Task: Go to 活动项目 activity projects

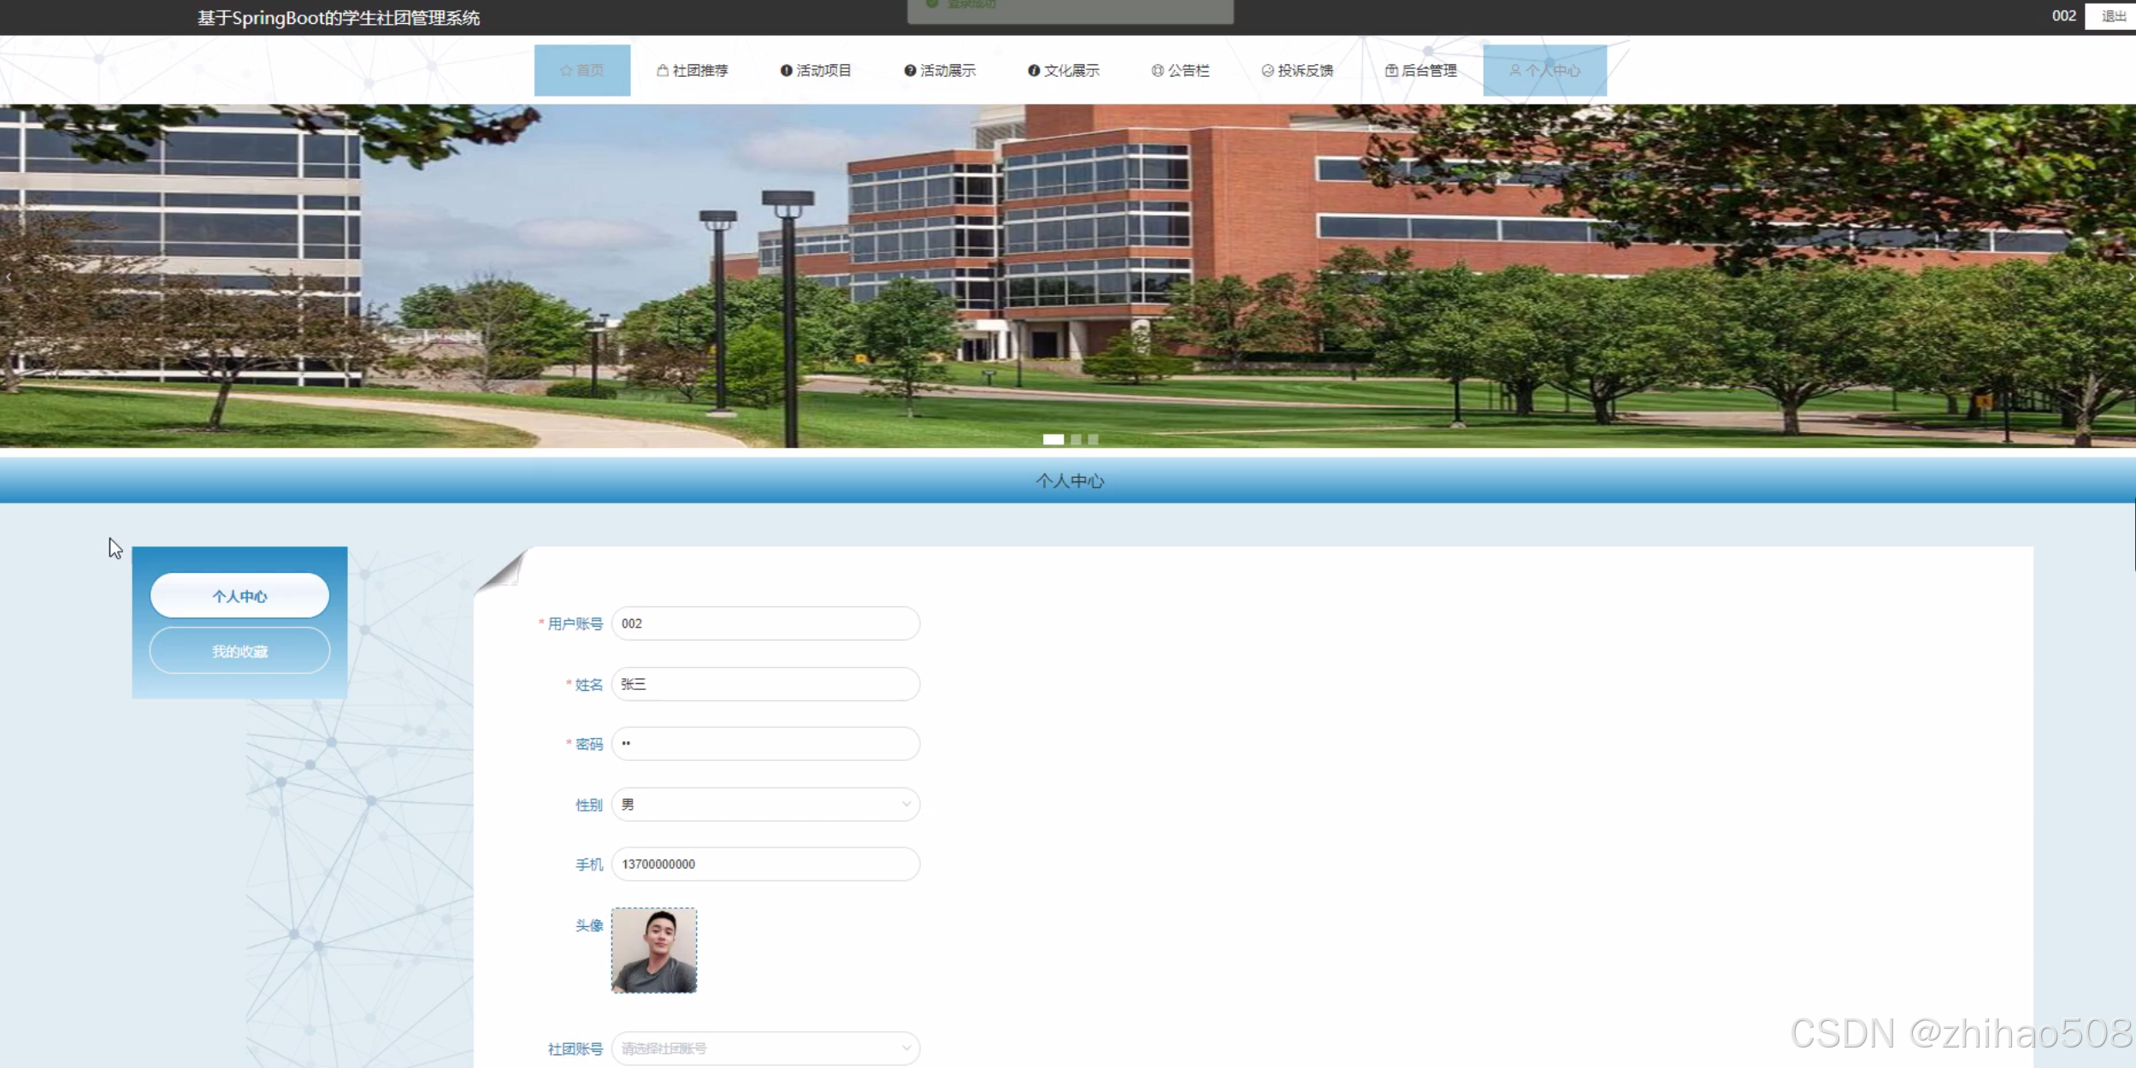Action: pos(816,70)
